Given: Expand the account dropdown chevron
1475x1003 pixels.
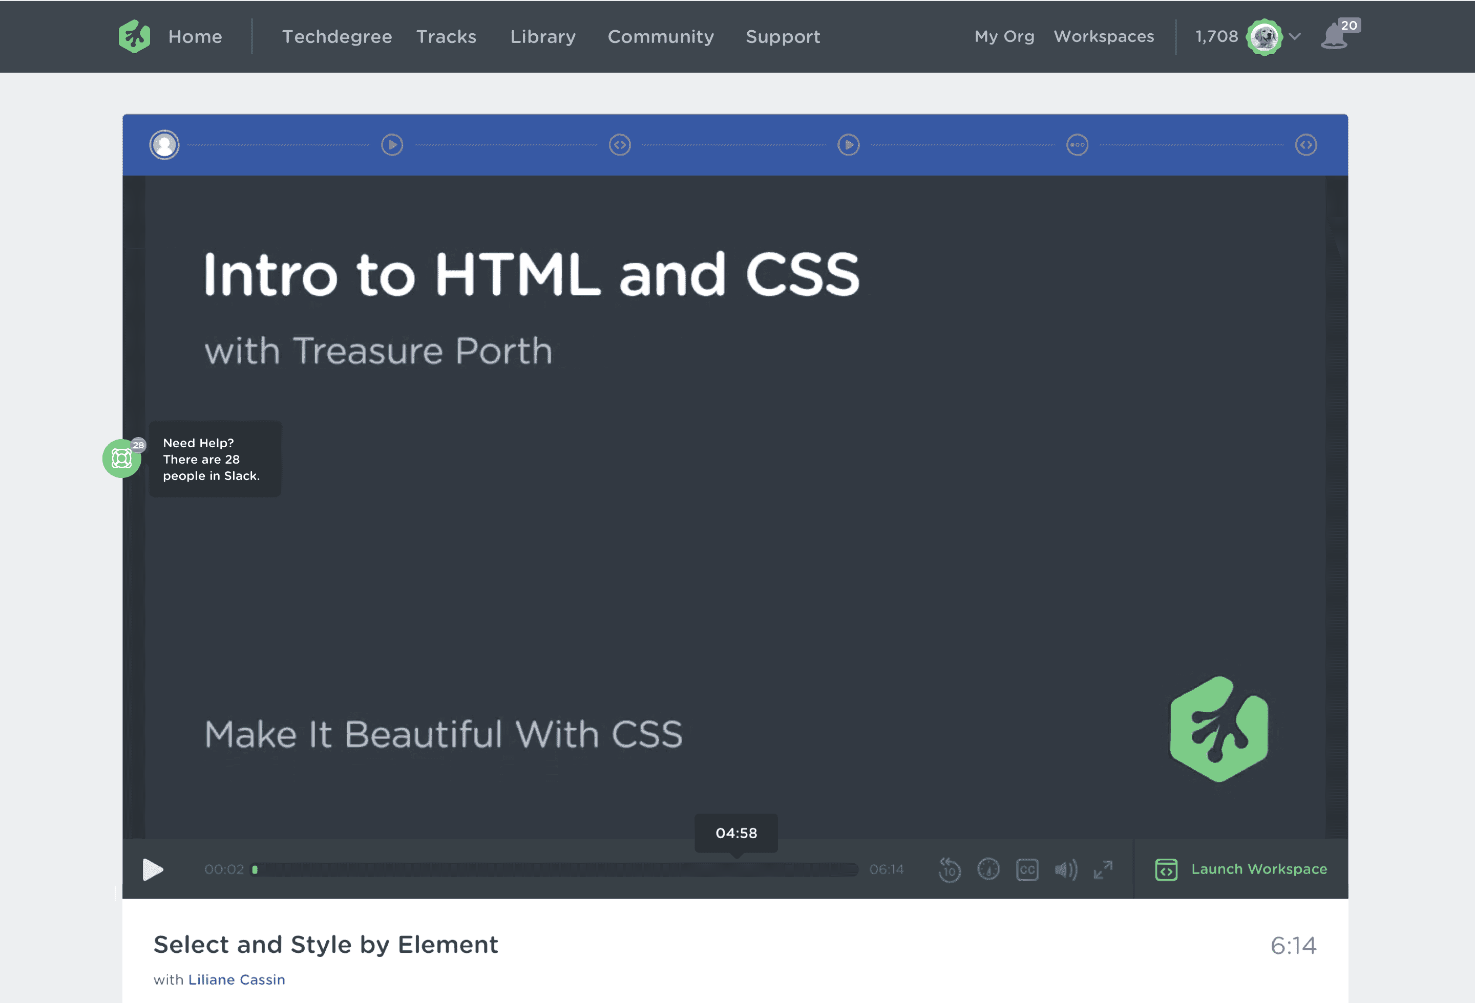Looking at the screenshot, I should click(x=1295, y=37).
